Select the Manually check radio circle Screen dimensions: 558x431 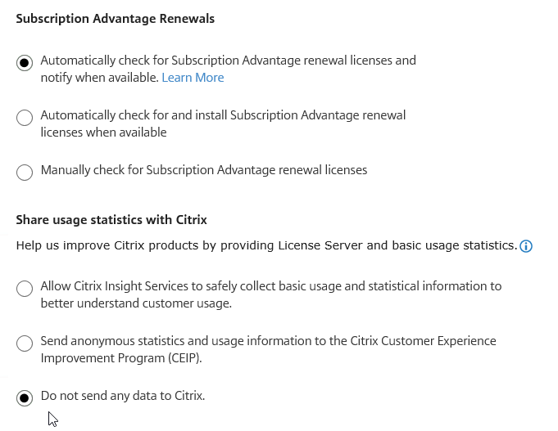[25, 172]
